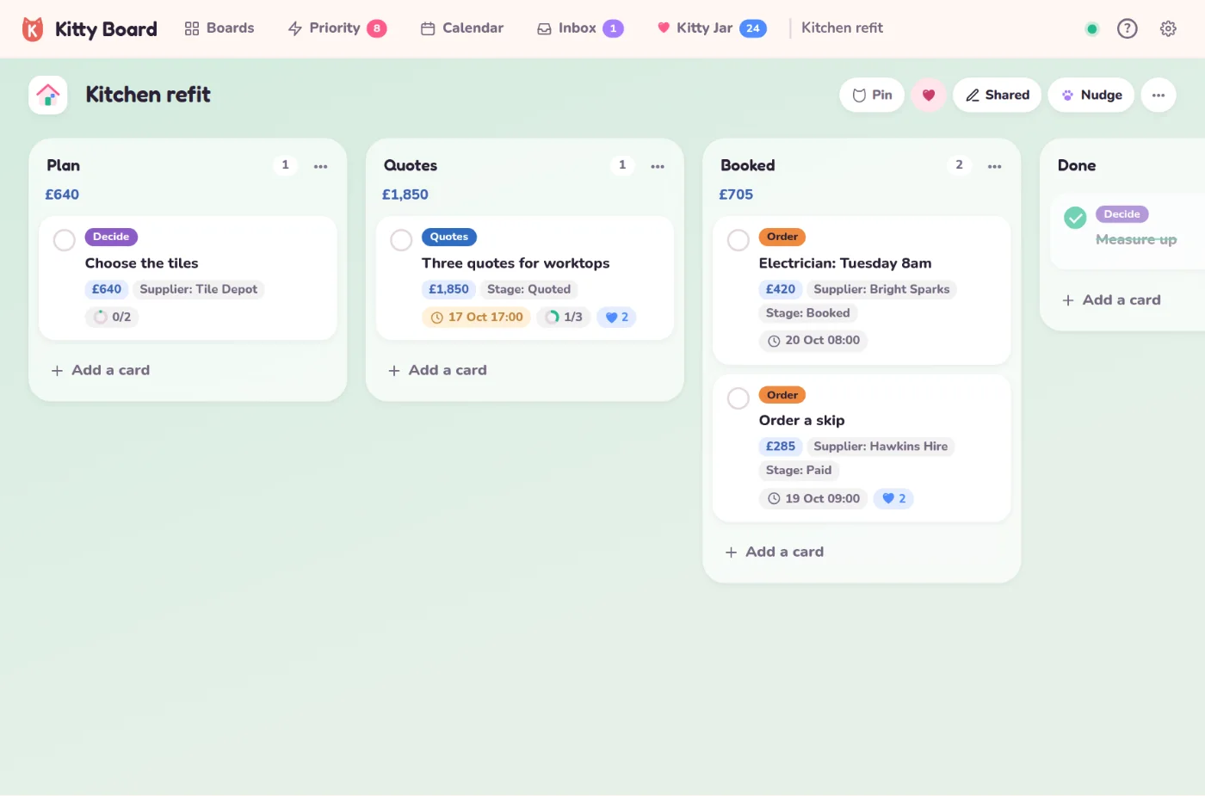Open the board's more options menu
This screenshot has height=796, width=1205.
[1159, 95]
